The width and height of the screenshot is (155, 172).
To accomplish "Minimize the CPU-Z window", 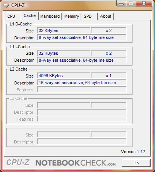I will click(121, 4).
